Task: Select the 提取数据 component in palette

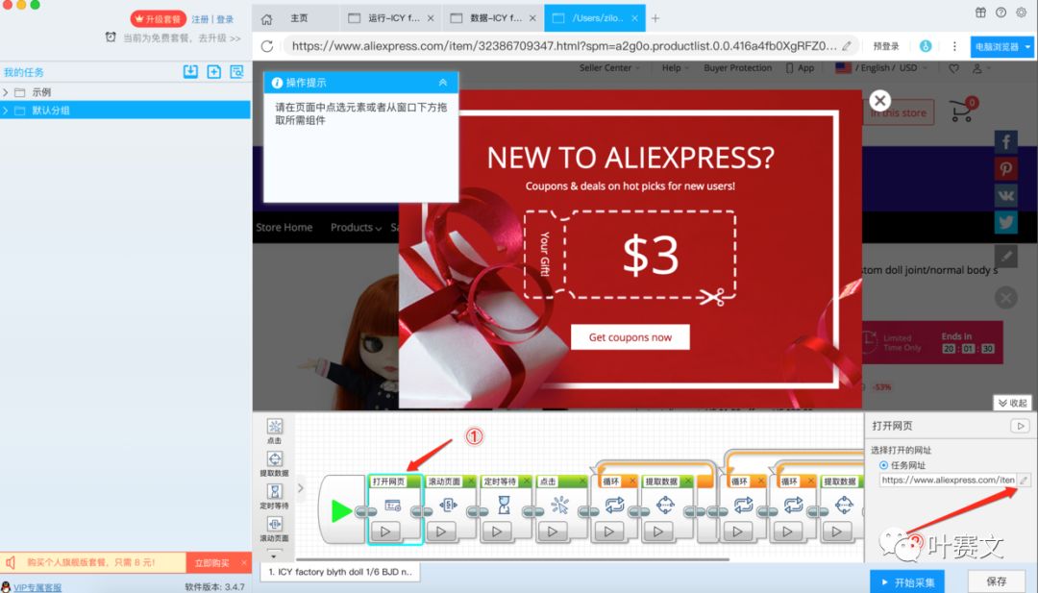Action: 275,463
